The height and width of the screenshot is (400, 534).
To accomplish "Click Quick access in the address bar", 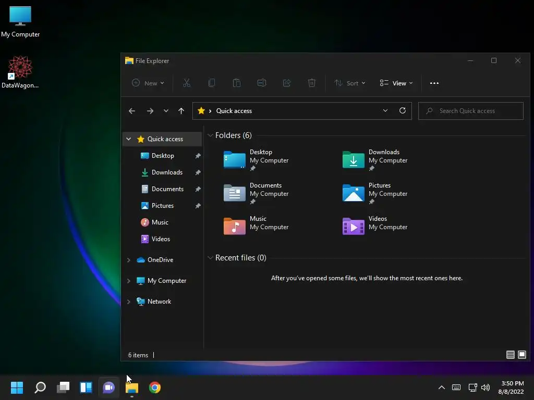I will [234, 111].
